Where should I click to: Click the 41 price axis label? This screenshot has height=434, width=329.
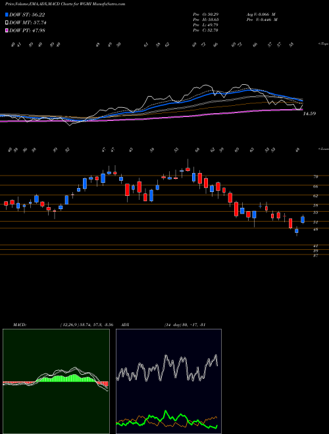click(x=316, y=246)
